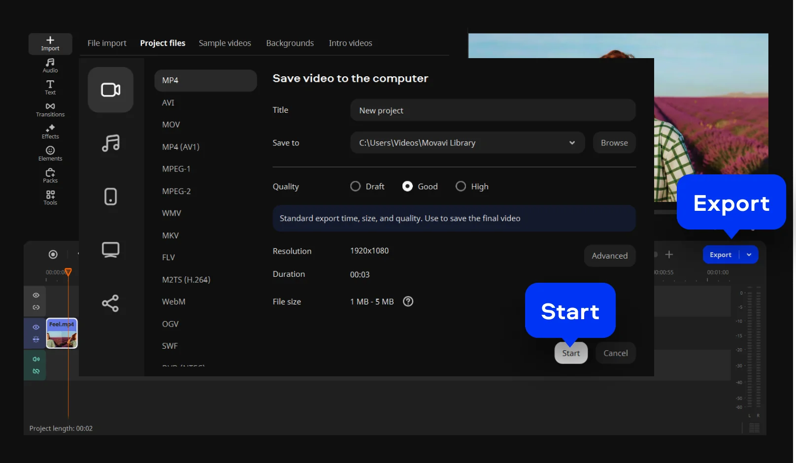
Task: Choose the mobile device export icon
Action: pos(110,197)
